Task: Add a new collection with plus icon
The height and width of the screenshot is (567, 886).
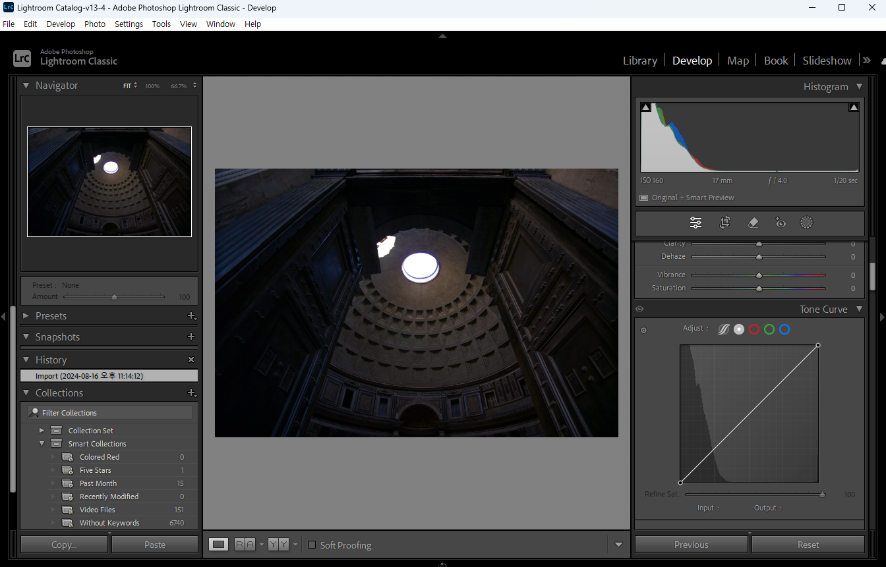Action: point(191,392)
